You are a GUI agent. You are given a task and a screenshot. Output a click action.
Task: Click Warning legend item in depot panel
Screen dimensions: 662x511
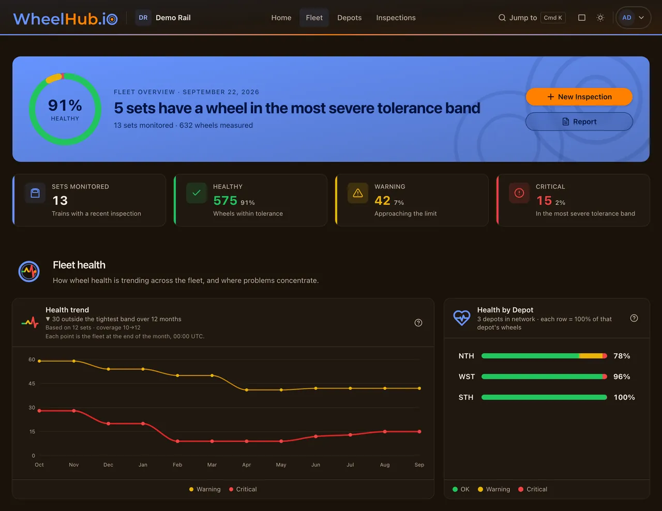pos(494,489)
